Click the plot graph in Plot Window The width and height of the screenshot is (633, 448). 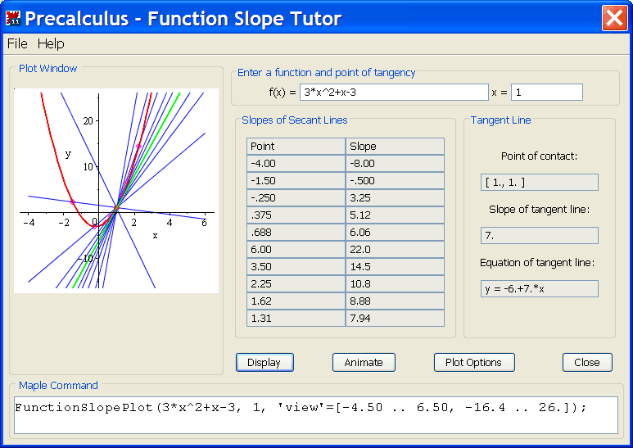(116, 191)
